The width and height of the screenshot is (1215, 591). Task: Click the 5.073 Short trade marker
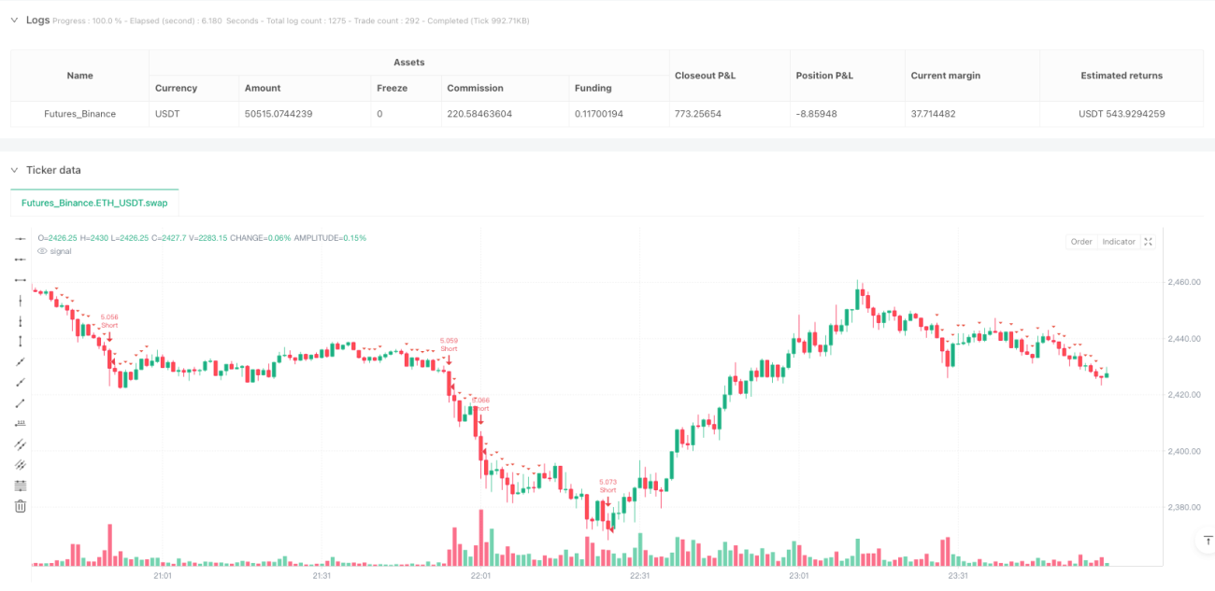[607, 486]
